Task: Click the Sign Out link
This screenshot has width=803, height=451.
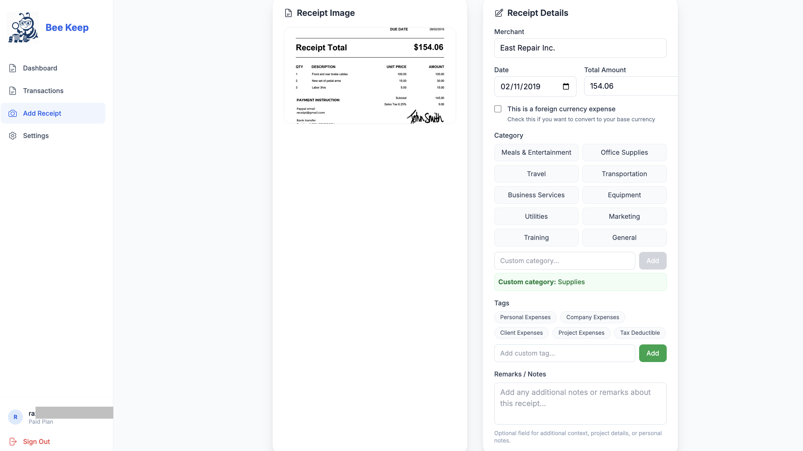Action: 36,441
